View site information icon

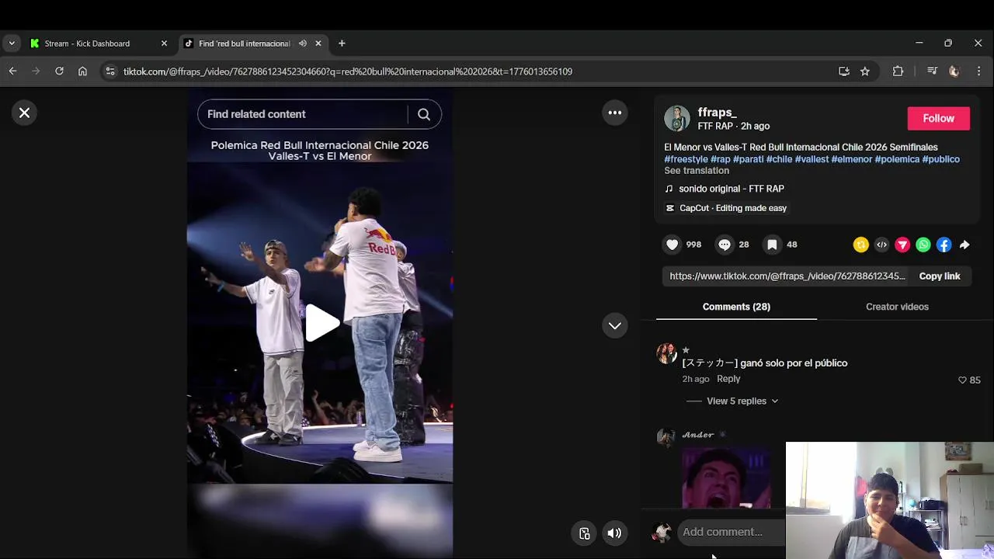110,71
